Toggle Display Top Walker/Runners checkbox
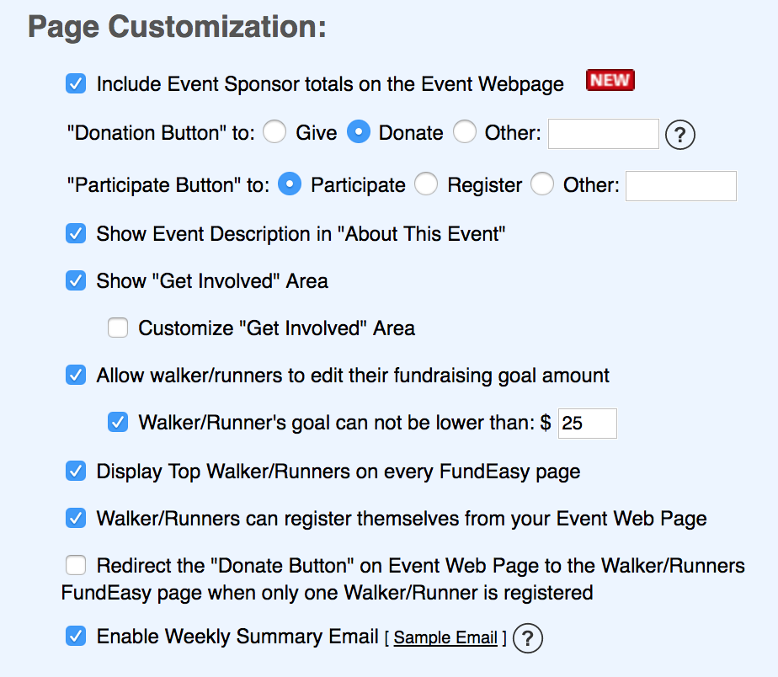This screenshot has height=677, width=778. click(x=76, y=472)
